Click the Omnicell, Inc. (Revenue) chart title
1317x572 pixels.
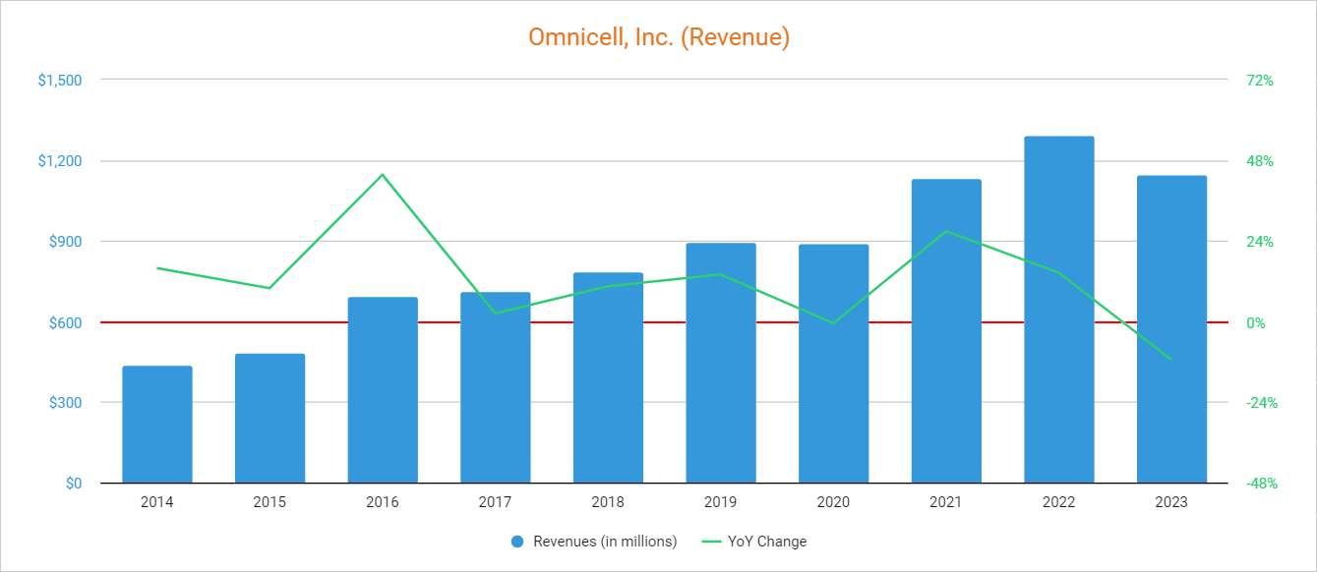pos(659,37)
